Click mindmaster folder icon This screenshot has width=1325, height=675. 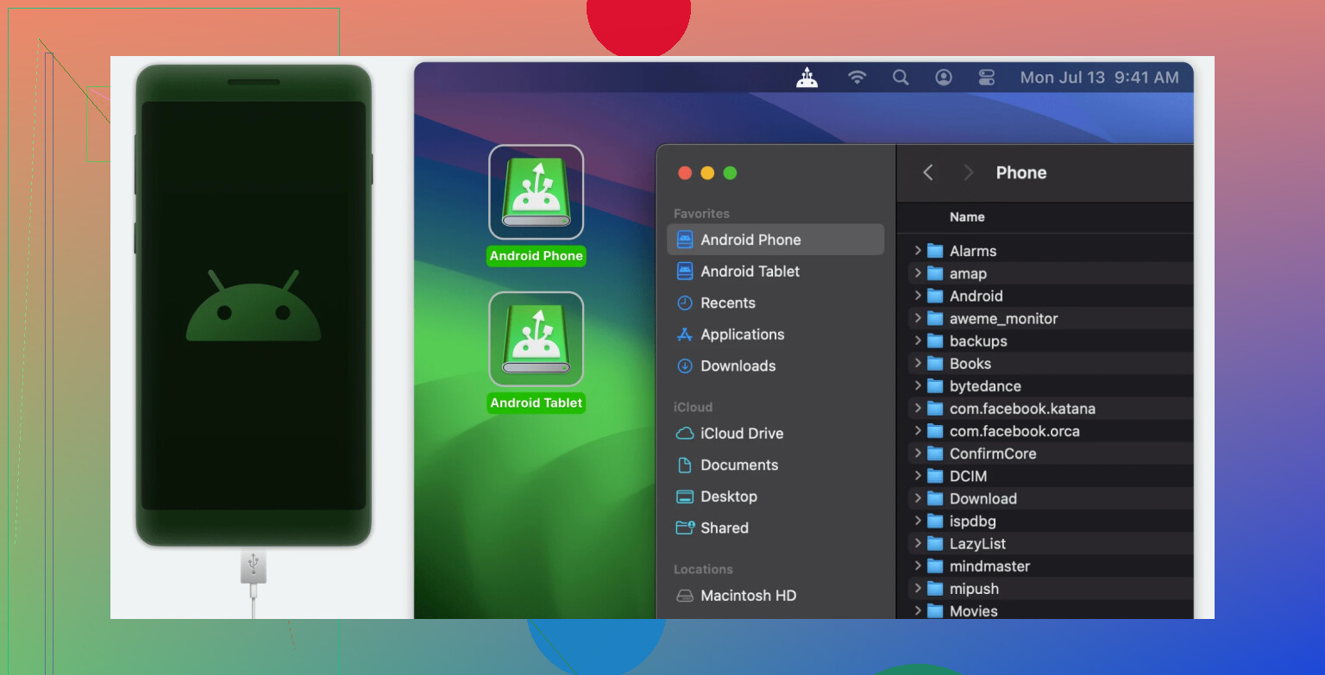pos(935,566)
